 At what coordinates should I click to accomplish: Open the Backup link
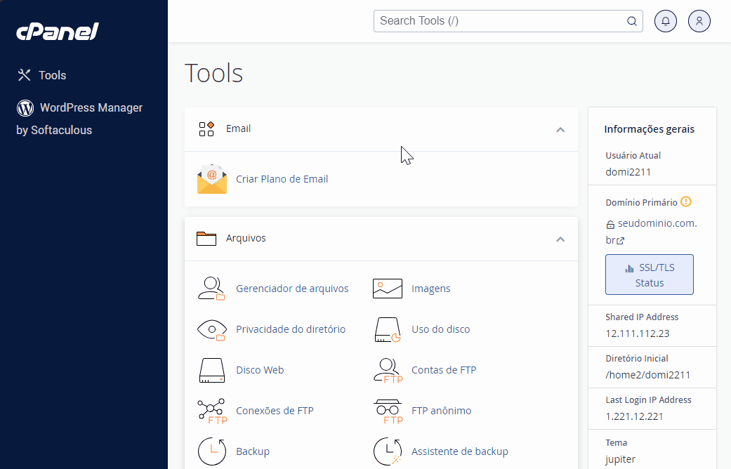tap(253, 451)
